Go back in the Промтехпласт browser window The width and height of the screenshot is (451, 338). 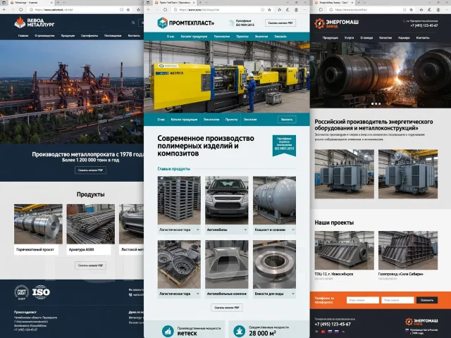coord(149,9)
